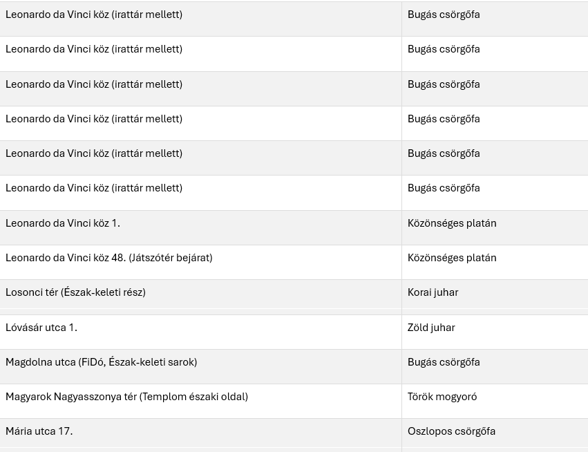Image resolution: width=588 pixels, height=452 pixels.
Task: Click the second 'irattár mellett' address cell from top
Action: pyautogui.click(x=94, y=49)
